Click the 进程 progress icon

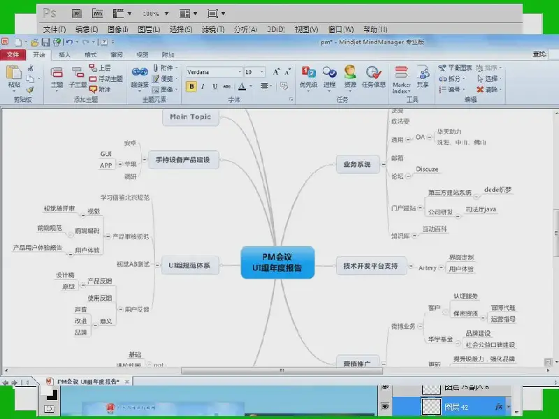329,73
